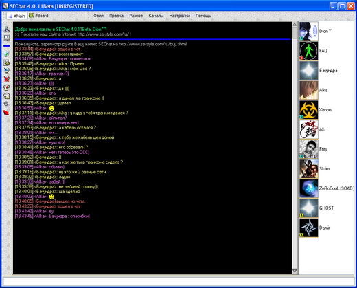Select Dion's avatar in the user list
Screen dimensions: 357x288
coord(309,31)
